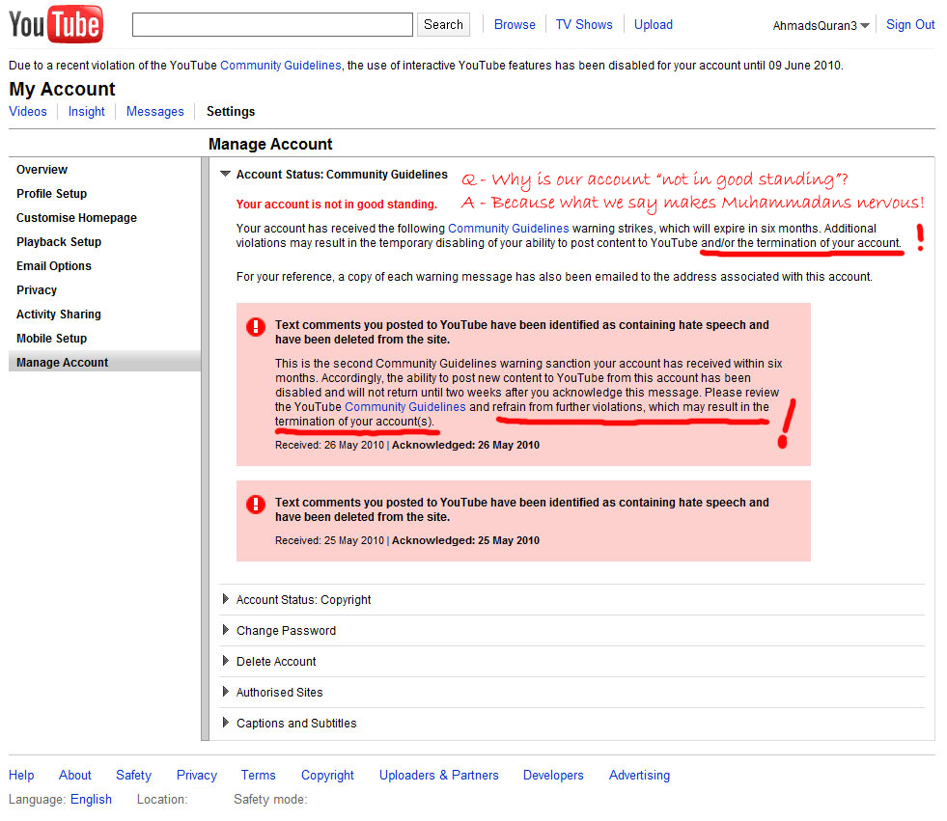Expand Account Status: Copyright section
Screen dimensions: 947x821
[225, 599]
